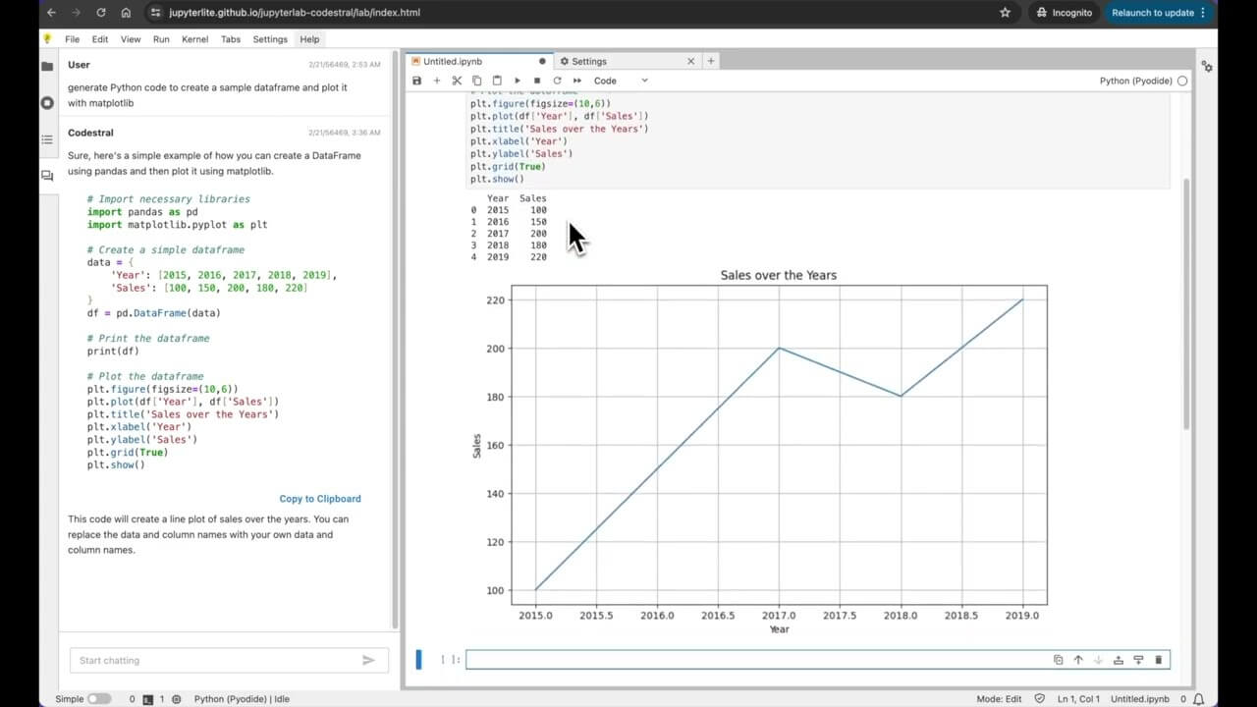
Task: Open the Chrome menu next to Relaunch
Action: tap(1203, 13)
